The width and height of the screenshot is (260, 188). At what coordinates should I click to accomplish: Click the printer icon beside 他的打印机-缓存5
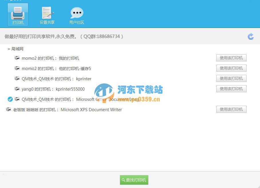click(17, 68)
